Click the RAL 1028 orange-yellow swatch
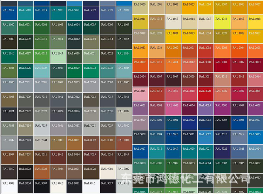The image size is (263, 194). point(239,36)
